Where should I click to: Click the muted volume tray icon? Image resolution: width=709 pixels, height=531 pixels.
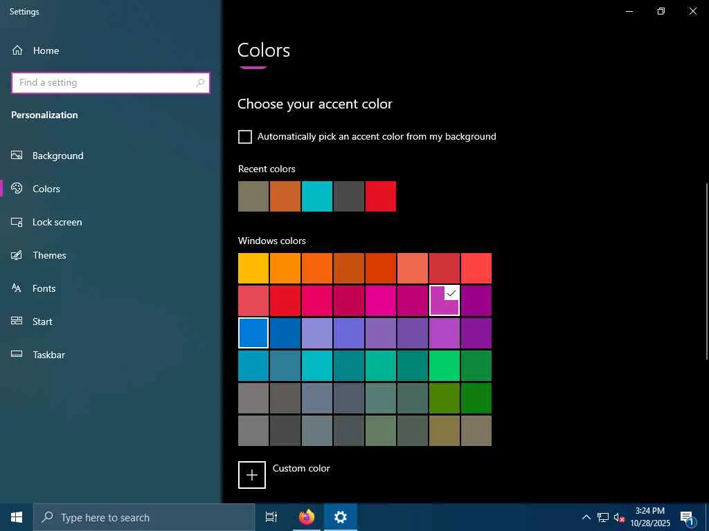click(x=619, y=517)
